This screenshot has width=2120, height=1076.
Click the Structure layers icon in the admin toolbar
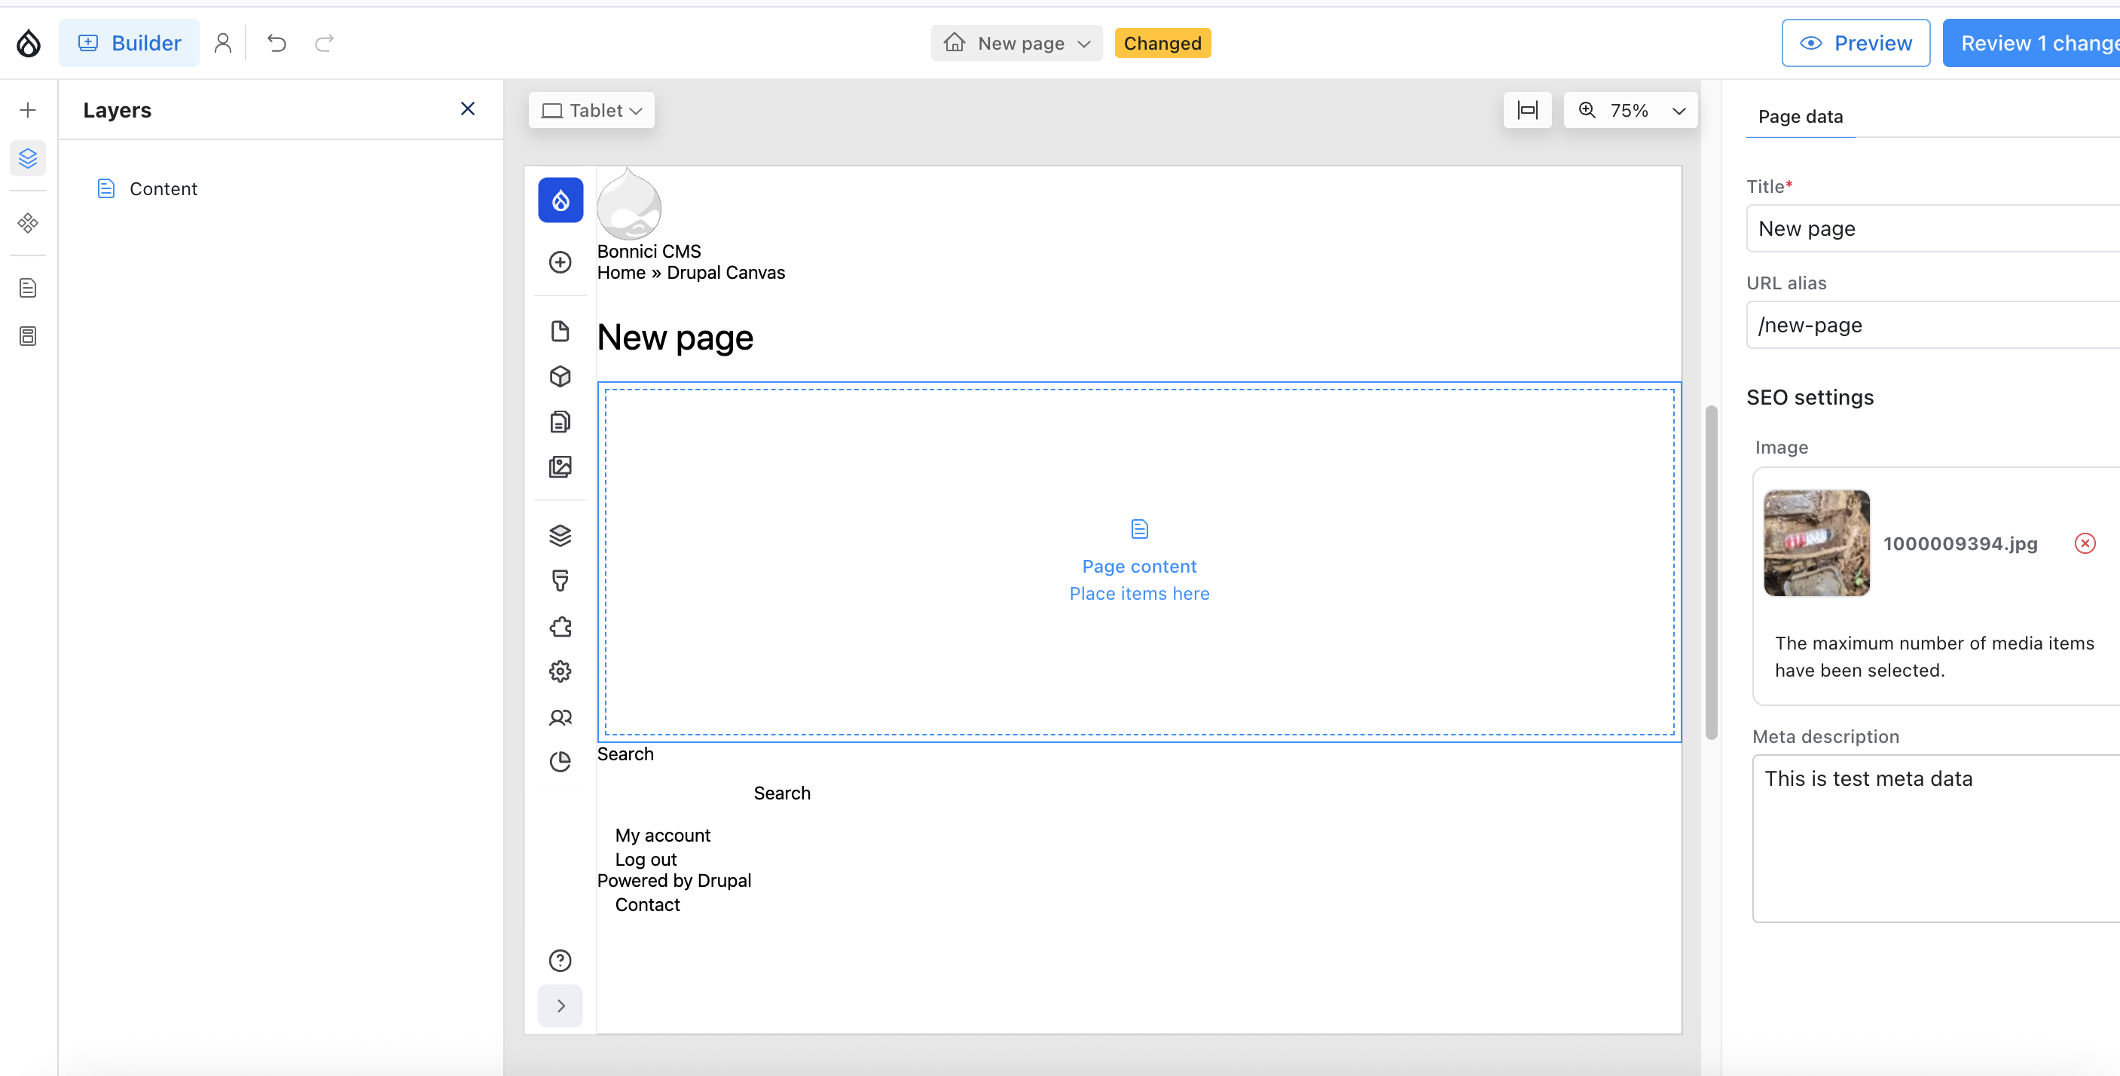[x=561, y=535]
